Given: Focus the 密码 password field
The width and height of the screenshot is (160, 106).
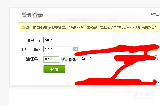Looking at the screenshot, I should tap(61, 49).
